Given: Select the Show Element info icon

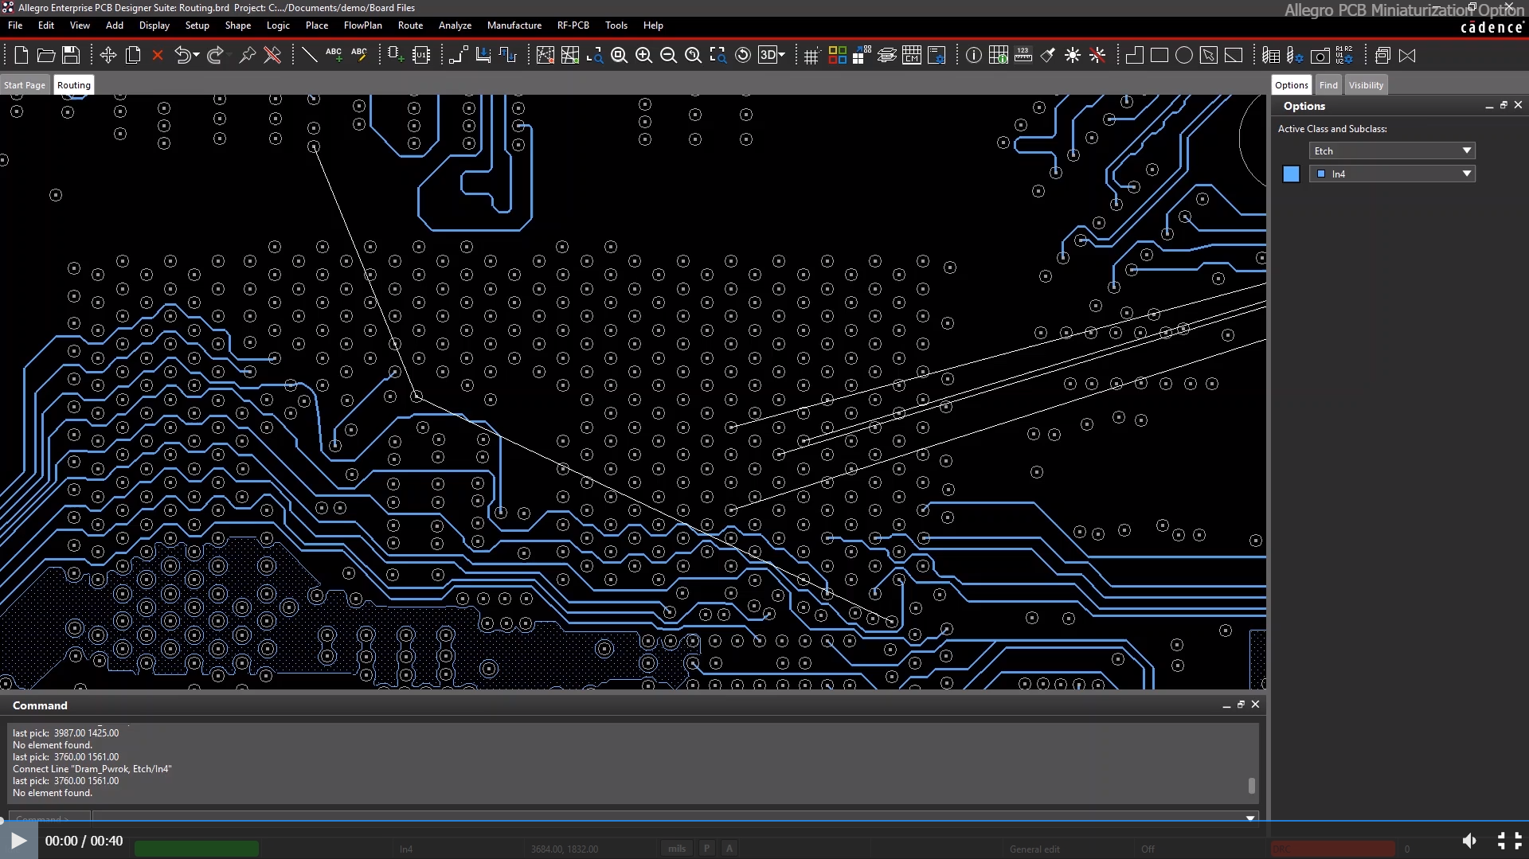Looking at the screenshot, I should click(x=973, y=55).
